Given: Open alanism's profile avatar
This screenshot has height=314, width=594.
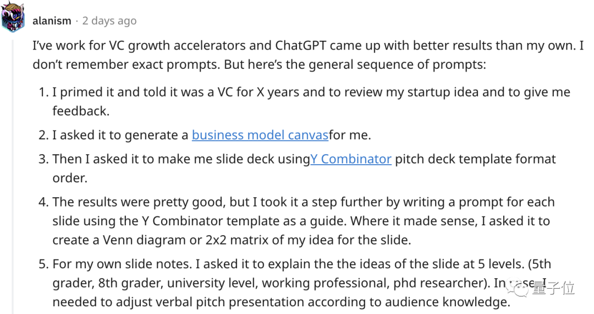Looking at the screenshot, I should point(13,17).
